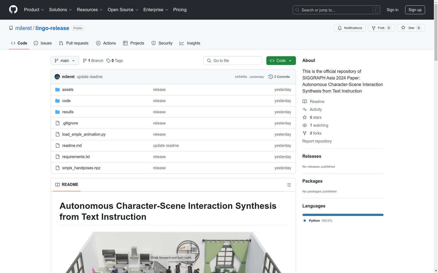Open the green Code dropdown button
The width and height of the screenshot is (438, 273).
click(x=281, y=61)
